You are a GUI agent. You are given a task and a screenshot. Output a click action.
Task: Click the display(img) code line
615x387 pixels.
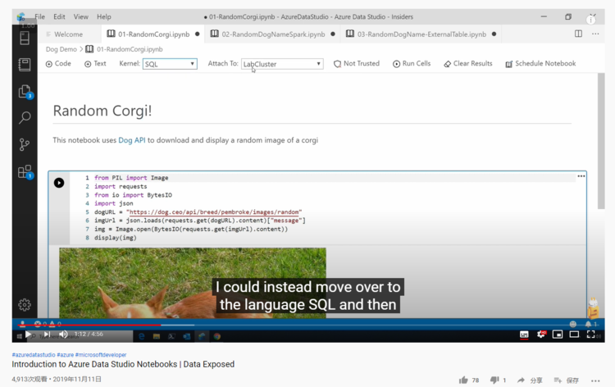coord(116,238)
